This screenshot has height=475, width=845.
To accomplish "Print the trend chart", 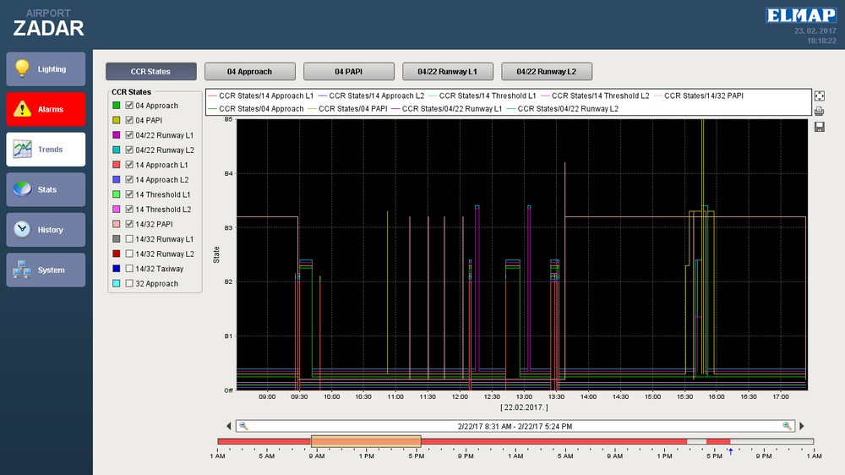I will [x=819, y=112].
